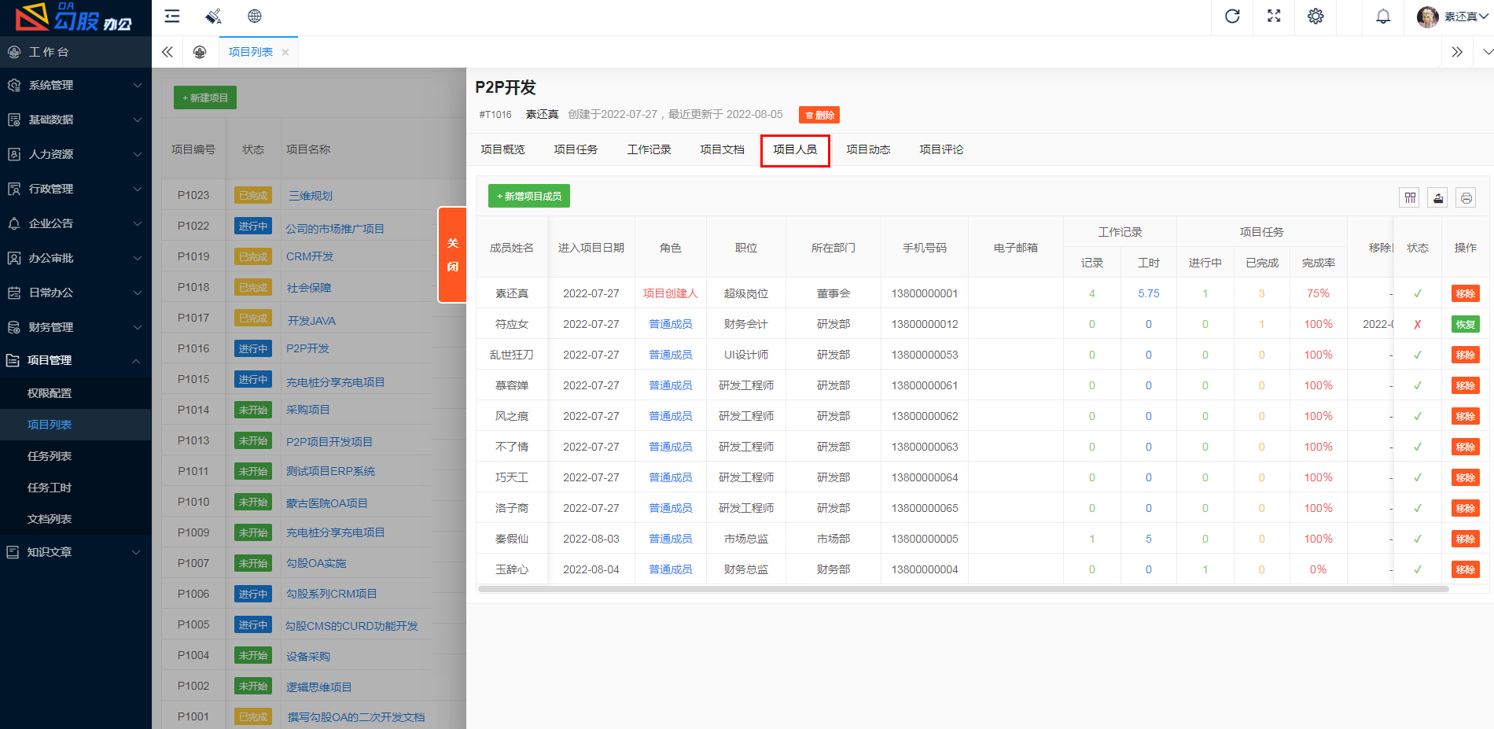This screenshot has height=729, width=1494.
Task: Remove member 素还真 with 移除 button
Action: 1466,293
